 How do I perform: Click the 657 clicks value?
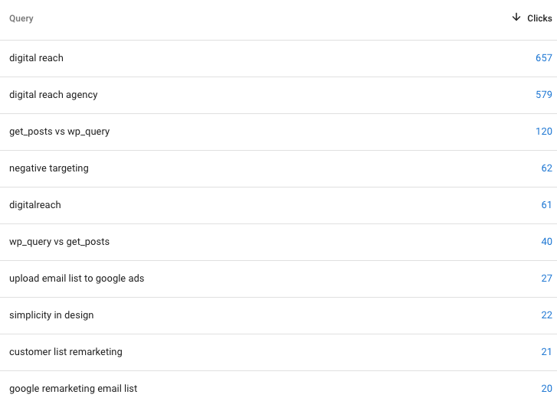point(544,58)
